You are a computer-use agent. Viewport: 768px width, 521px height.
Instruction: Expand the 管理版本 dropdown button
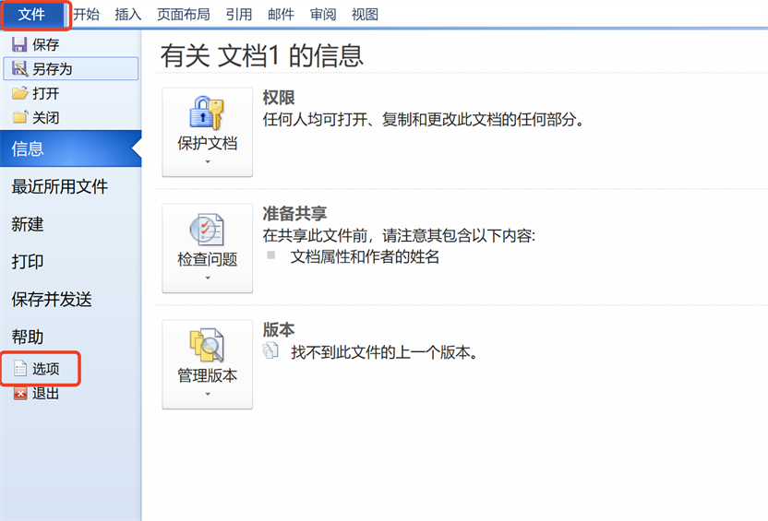tap(207, 363)
